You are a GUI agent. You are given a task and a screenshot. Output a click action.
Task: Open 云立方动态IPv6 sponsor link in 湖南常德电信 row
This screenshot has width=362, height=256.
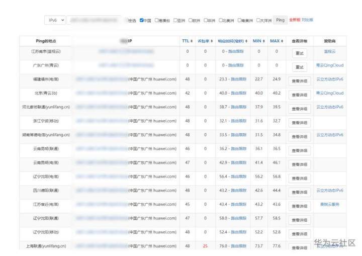pos(330,135)
